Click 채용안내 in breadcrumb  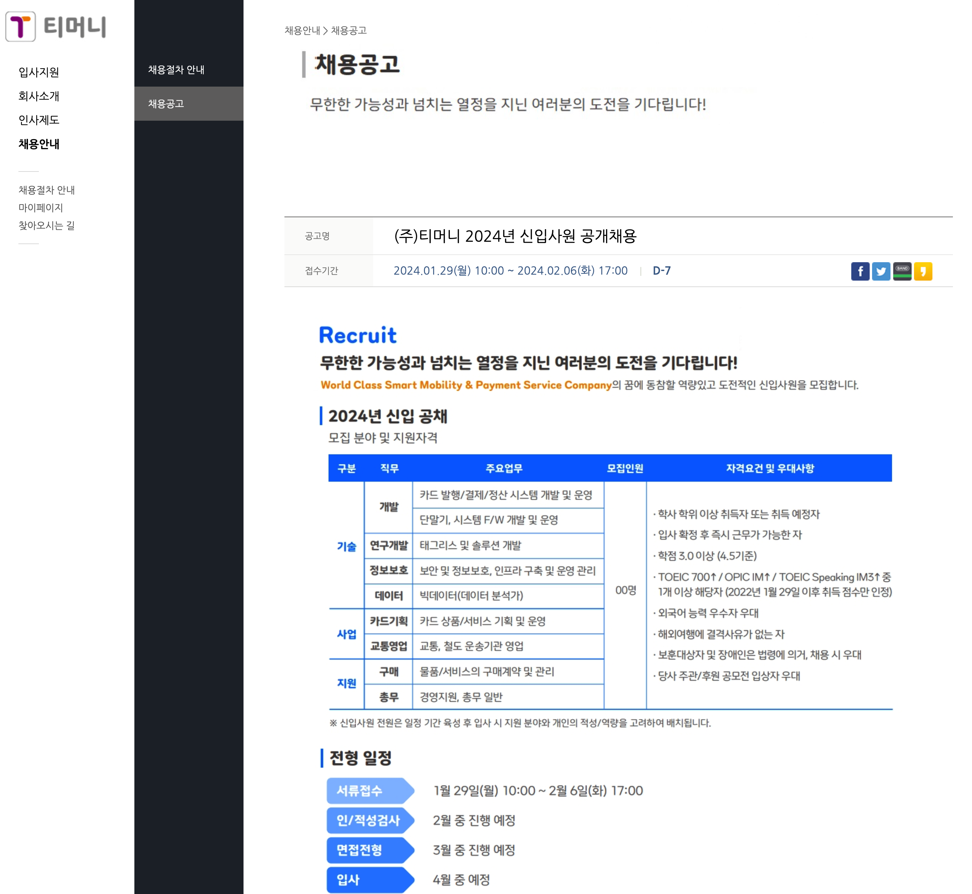[302, 30]
